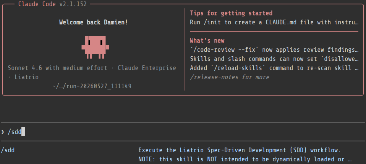Click the '/code-review --fix' release note line

coord(274,50)
